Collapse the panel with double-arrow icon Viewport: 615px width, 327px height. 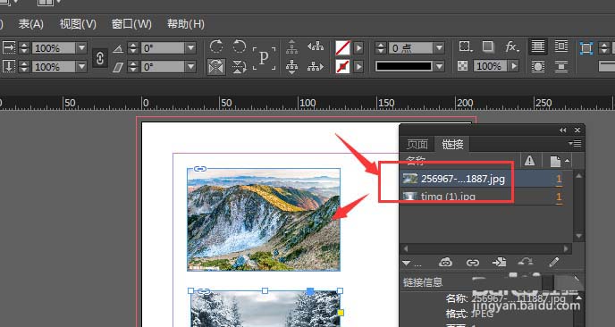(x=563, y=130)
